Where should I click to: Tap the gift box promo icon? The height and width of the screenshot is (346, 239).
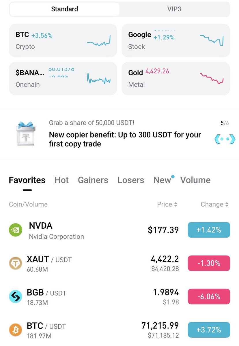click(26, 134)
